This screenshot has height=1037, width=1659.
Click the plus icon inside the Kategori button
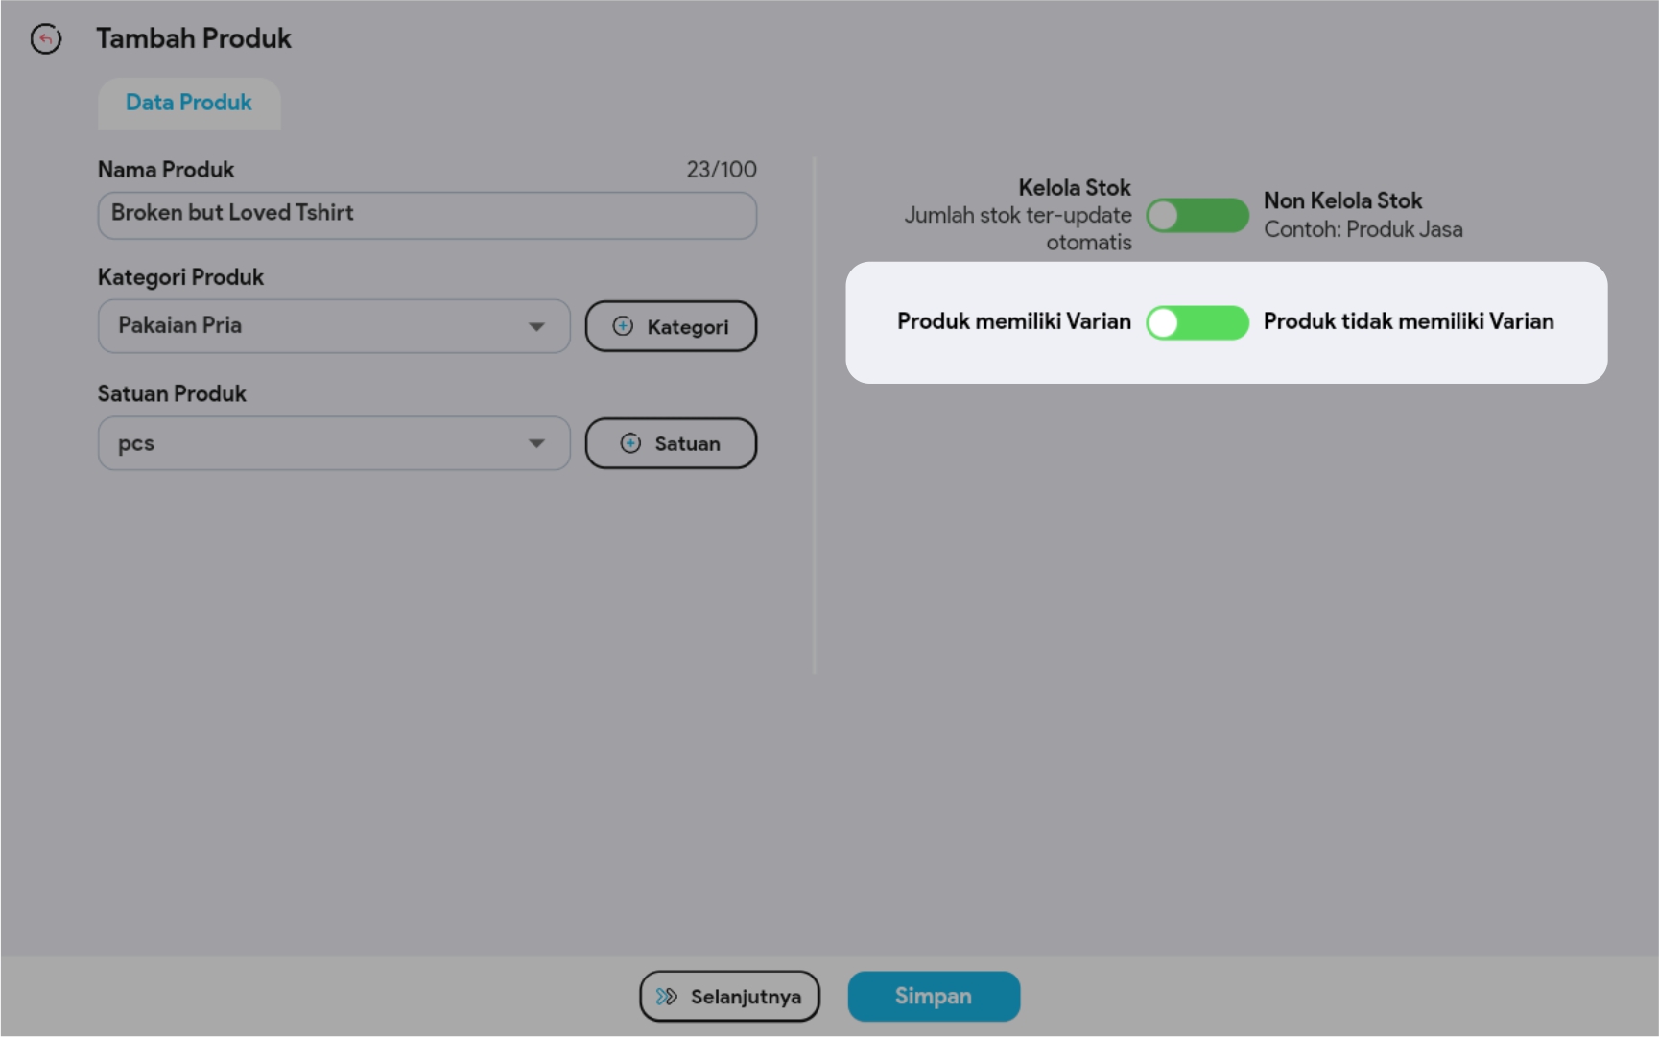point(623,326)
